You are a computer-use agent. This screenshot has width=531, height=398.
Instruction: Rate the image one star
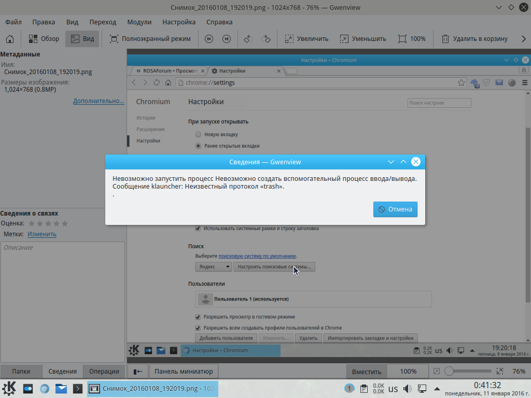[x=32, y=223]
